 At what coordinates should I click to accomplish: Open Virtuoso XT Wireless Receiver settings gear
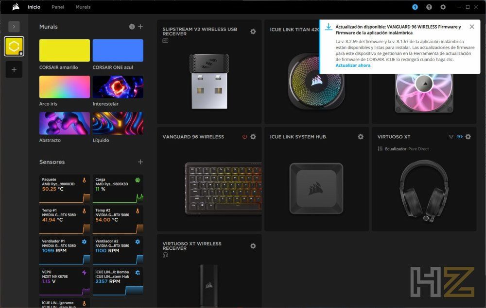[253, 246]
